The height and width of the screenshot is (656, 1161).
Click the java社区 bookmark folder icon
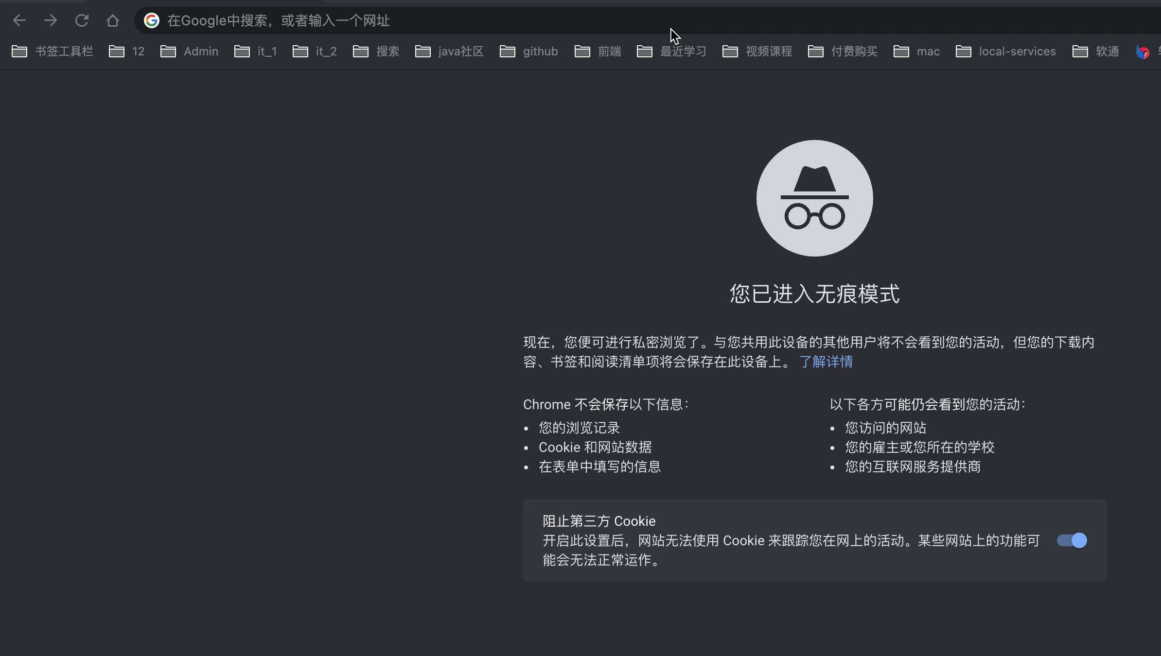coord(422,51)
